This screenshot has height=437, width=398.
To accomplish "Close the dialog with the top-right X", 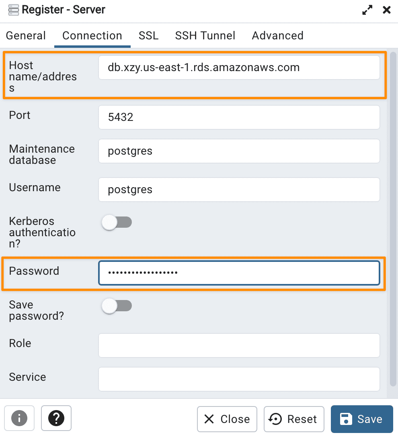I will (387, 10).
